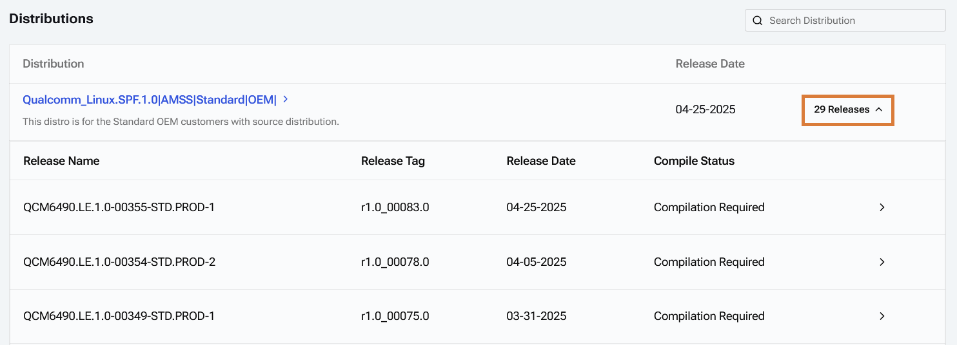957x345 pixels.
Task: Open details arrow for QCM6490.LE.1.0-00355-STD.PROD-1
Action: (x=882, y=207)
